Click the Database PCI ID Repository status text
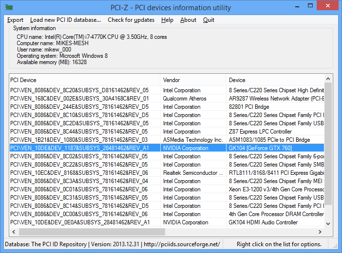This screenshot has height=253, width=342. point(113,244)
